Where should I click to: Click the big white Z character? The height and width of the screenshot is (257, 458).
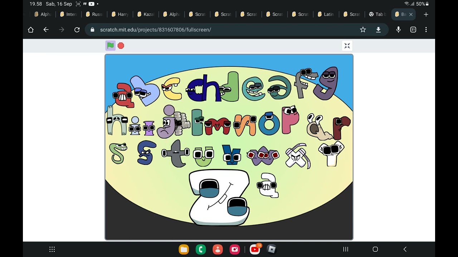219,197
